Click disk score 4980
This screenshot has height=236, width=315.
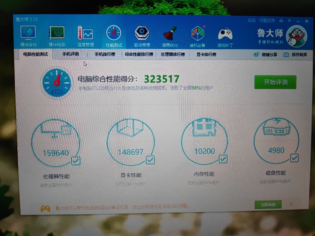pos(276,150)
